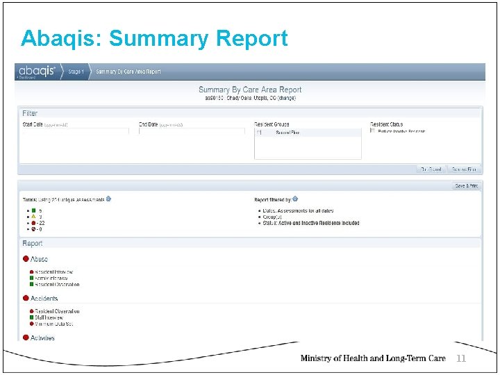The width and height of the screenshot is (500, 375).
Task: Open the Accidents care area heading
Action: [x=44, y=299]
